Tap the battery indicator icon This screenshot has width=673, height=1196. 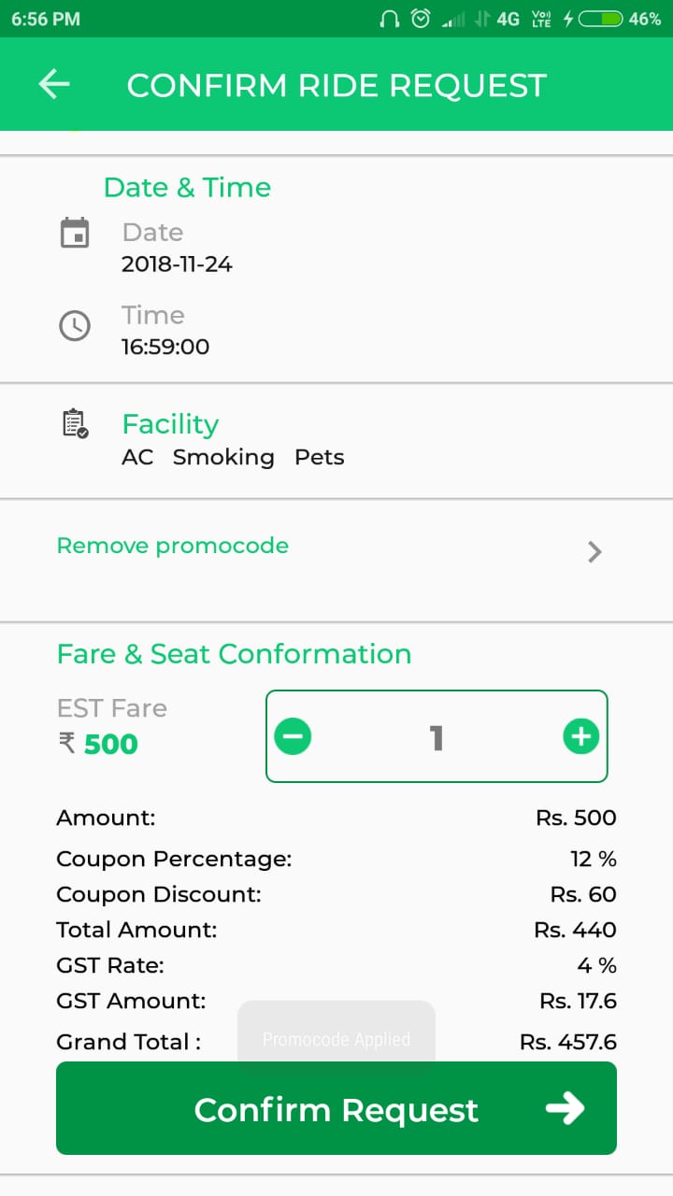click(x=601, y=19)
